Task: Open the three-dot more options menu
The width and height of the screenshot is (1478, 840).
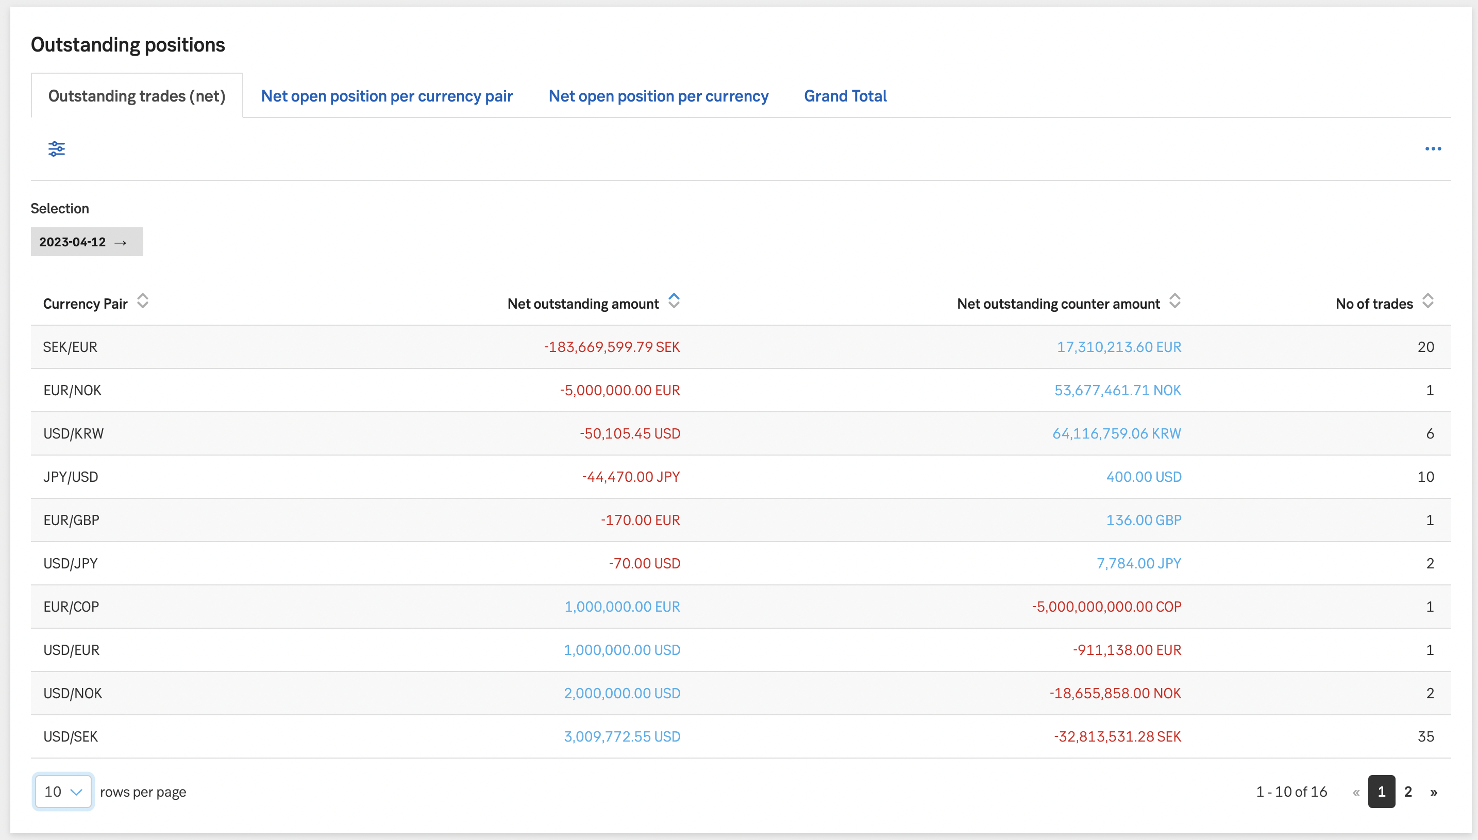Action: [1433, 149]
